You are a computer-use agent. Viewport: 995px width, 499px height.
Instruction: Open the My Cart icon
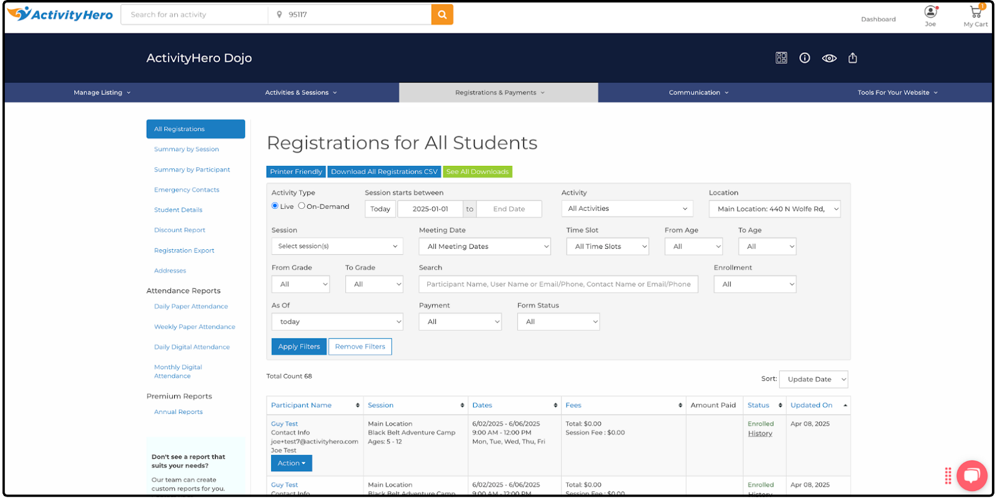pos(976,11)
